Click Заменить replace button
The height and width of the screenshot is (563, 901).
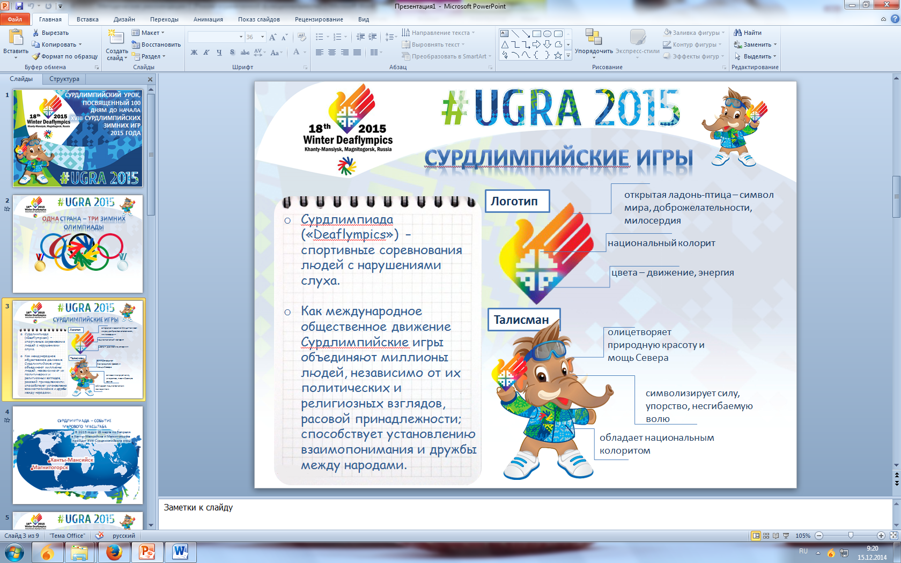point(755,45)
